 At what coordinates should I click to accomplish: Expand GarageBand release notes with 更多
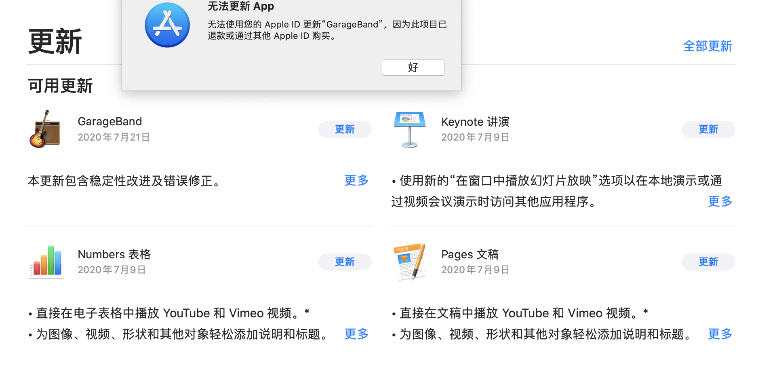point(356,180)
